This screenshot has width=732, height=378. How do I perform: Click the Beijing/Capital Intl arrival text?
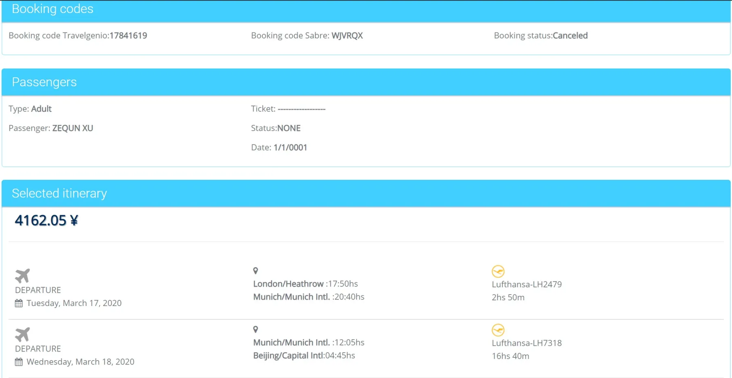288,356
